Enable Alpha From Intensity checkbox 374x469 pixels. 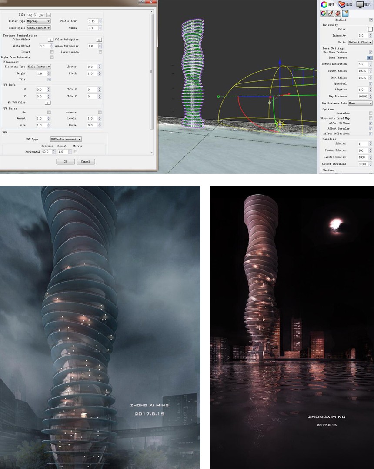pyautogui.click(x=52, y=57)
